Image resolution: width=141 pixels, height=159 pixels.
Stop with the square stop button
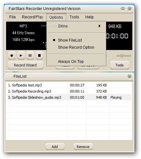39,55
